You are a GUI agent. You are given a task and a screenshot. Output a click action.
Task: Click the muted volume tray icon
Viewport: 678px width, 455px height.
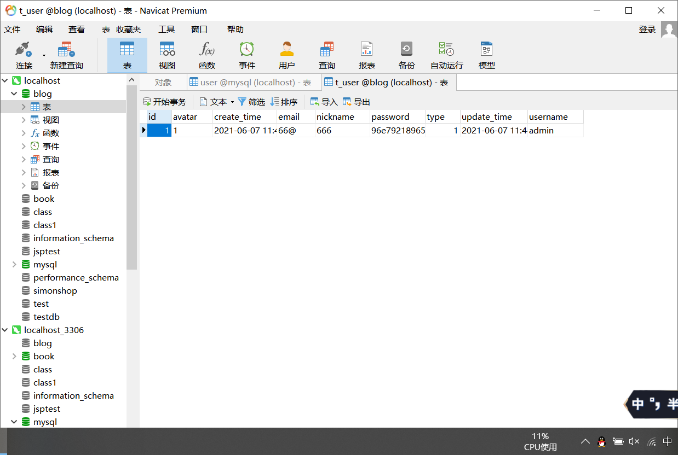(634, 441)
